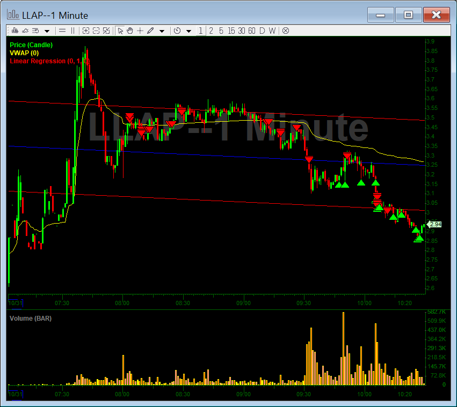Select the pointer arrow tool
The image size is (457, 407).
pyautogui.click(x=121, y=31)
